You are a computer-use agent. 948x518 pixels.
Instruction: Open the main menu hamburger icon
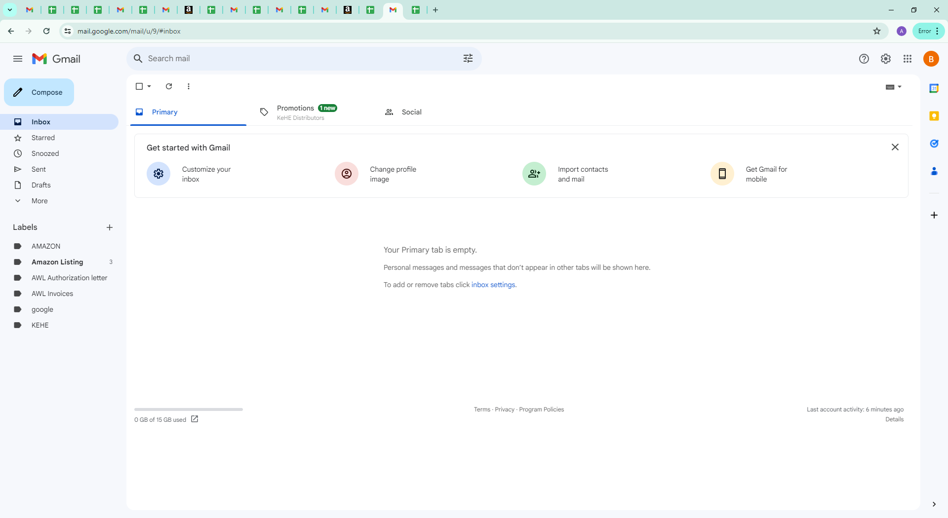(x=18, y=59)
